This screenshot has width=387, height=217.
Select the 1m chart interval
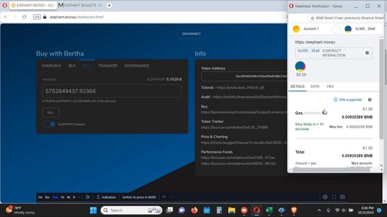tap(41, 197)
